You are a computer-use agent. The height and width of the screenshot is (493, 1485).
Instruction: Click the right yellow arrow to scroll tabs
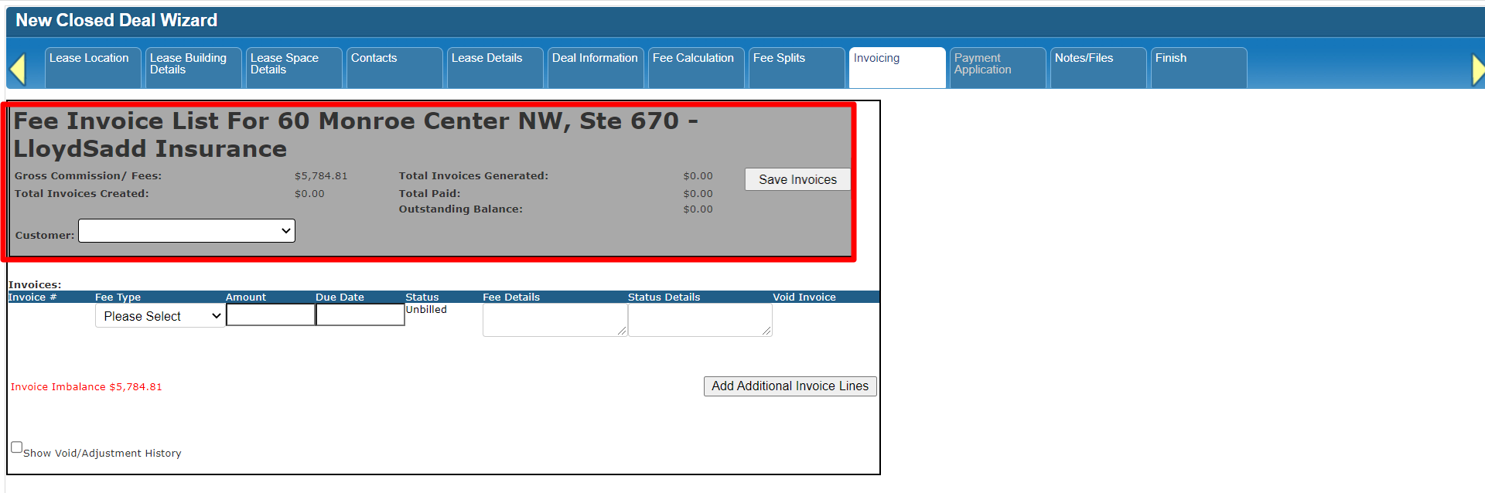pyautogui.click(x=1477, y=70)
